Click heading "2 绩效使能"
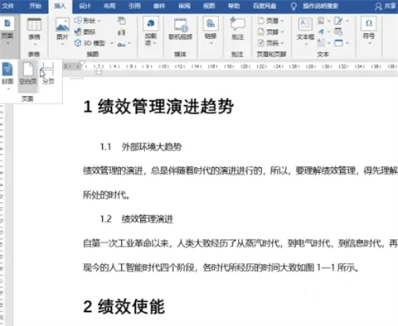This screenshot has height=326, width=398. pos(124,306)
